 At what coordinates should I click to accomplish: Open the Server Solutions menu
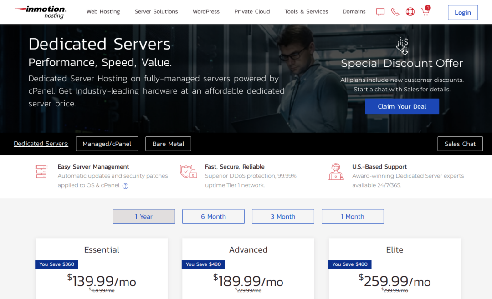click(156, 11)
